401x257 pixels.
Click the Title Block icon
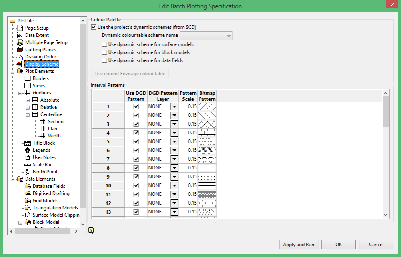[x=28, y=143]
